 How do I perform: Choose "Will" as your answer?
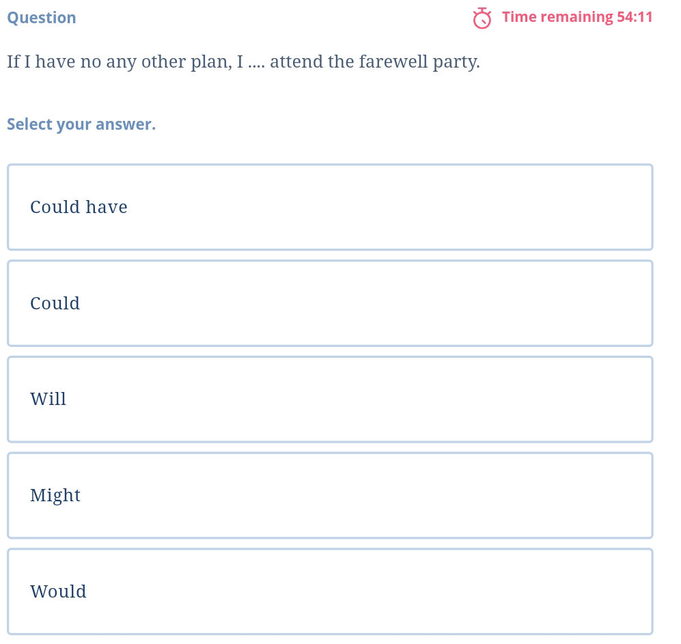[x=330, y=400]
